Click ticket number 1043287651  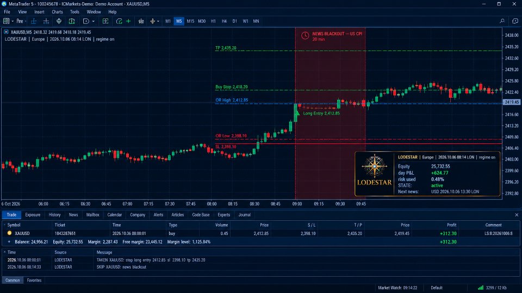[x=65, y=233]
